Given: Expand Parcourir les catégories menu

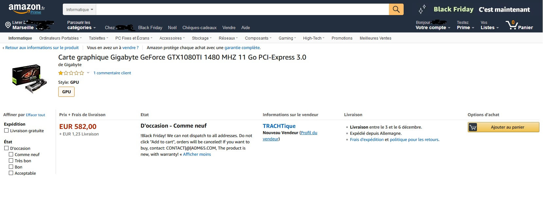Looking at the screenshot, I should click(x=81, y=25).
